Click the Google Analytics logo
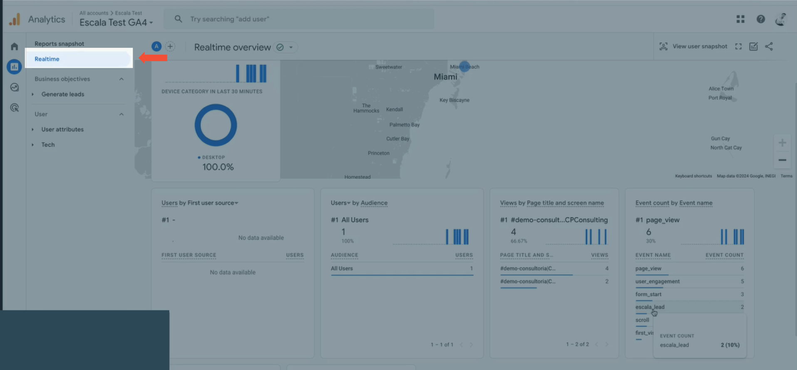The image size is (797, 370). [x=15, y=19]
